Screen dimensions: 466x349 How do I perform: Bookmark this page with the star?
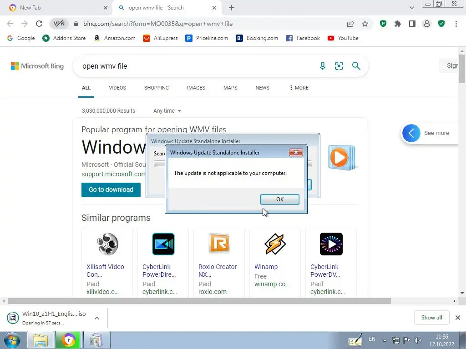[365, 24]
